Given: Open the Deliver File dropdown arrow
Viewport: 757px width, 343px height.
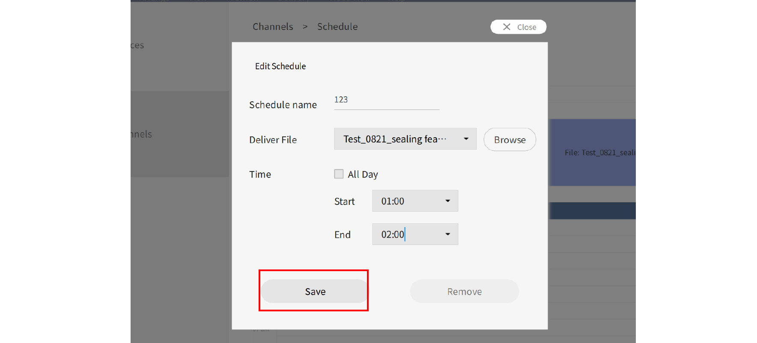Looking at the screenshot, I should tap(466, 139).
